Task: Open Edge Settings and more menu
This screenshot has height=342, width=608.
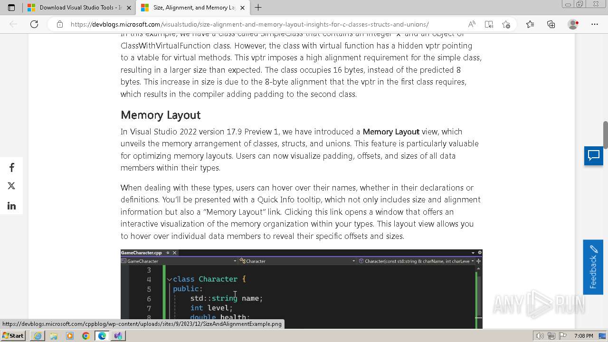Action: 595,24
